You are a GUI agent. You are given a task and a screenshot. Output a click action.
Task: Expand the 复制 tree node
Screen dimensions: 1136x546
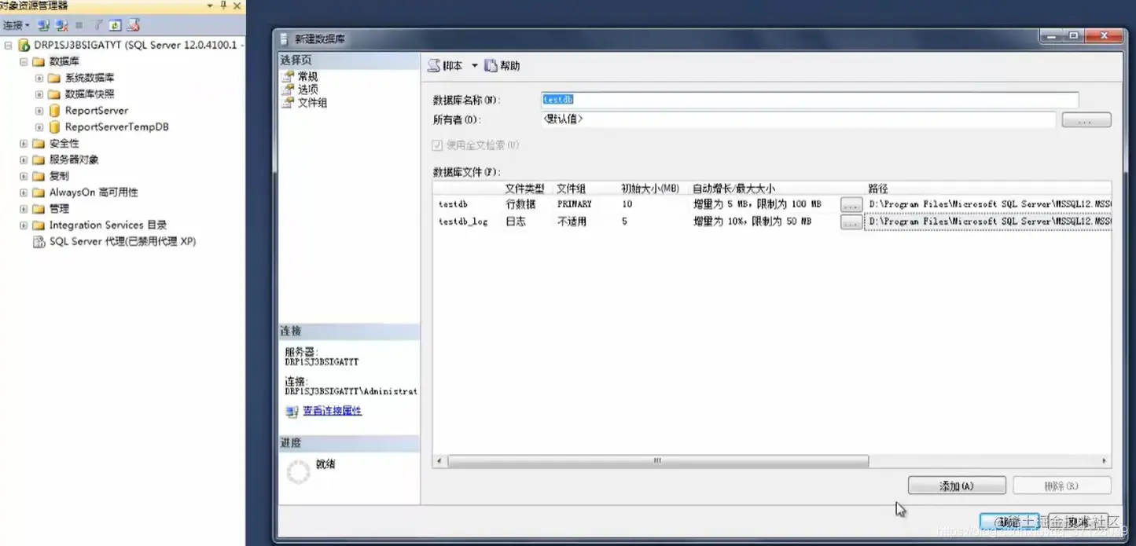coord(24,176)
